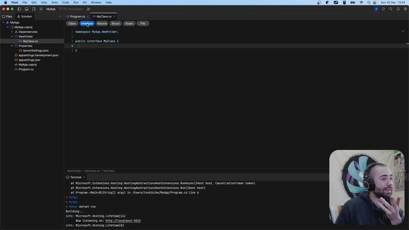Toggle the left panel layout icon
Viewport: 409px width, 230px height.
19,9
